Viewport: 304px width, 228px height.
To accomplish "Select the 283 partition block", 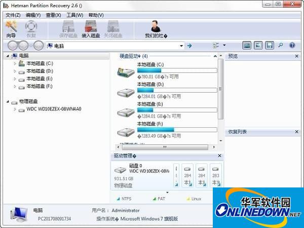I will coord(216,175).
